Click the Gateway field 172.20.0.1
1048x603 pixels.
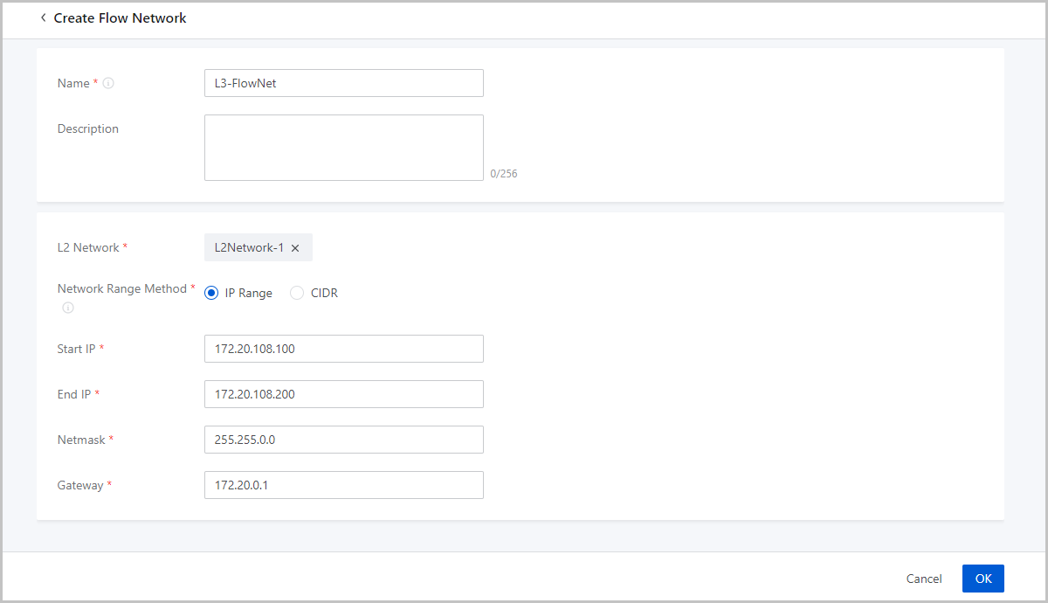(x=344, y=485)
